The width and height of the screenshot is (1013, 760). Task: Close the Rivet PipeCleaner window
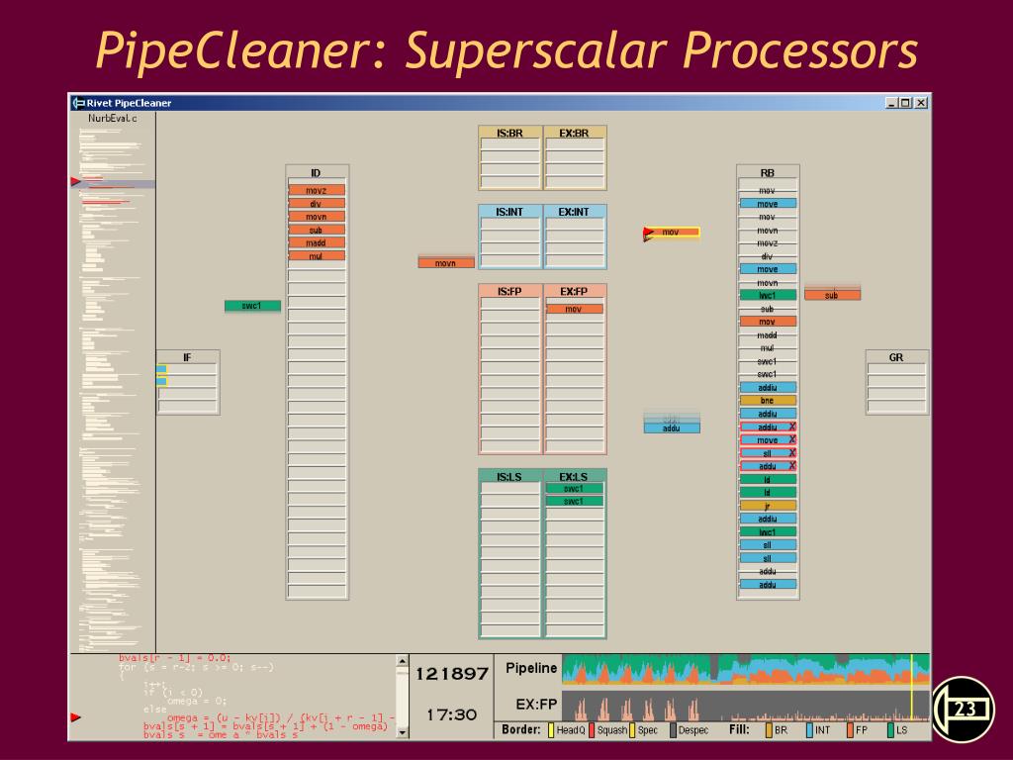(921, 103)
